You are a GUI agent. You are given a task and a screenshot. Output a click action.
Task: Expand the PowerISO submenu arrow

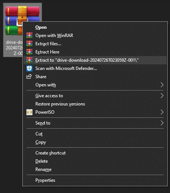162,112
